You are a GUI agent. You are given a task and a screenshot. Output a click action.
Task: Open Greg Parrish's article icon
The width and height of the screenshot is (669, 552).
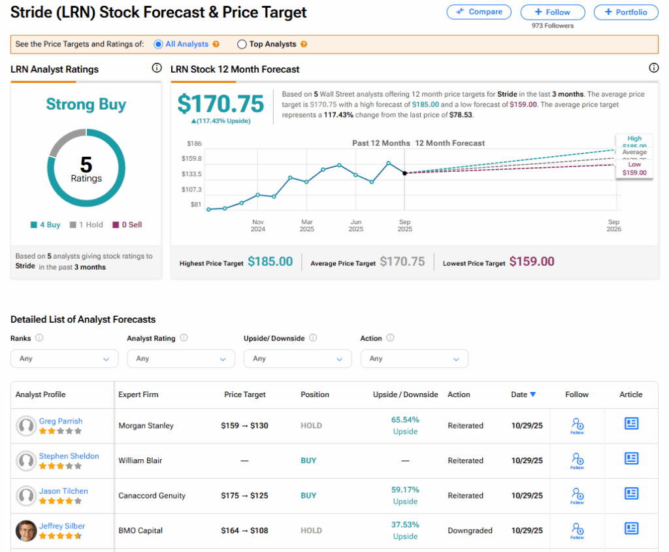coord(631,423)
